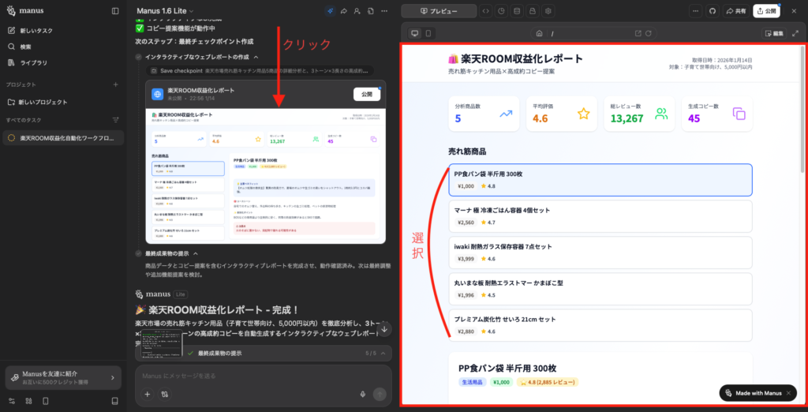This screenshot has width=808, height=412.
Task: Open the report preview thumbnail in chat
Action: tap(265, 175)
